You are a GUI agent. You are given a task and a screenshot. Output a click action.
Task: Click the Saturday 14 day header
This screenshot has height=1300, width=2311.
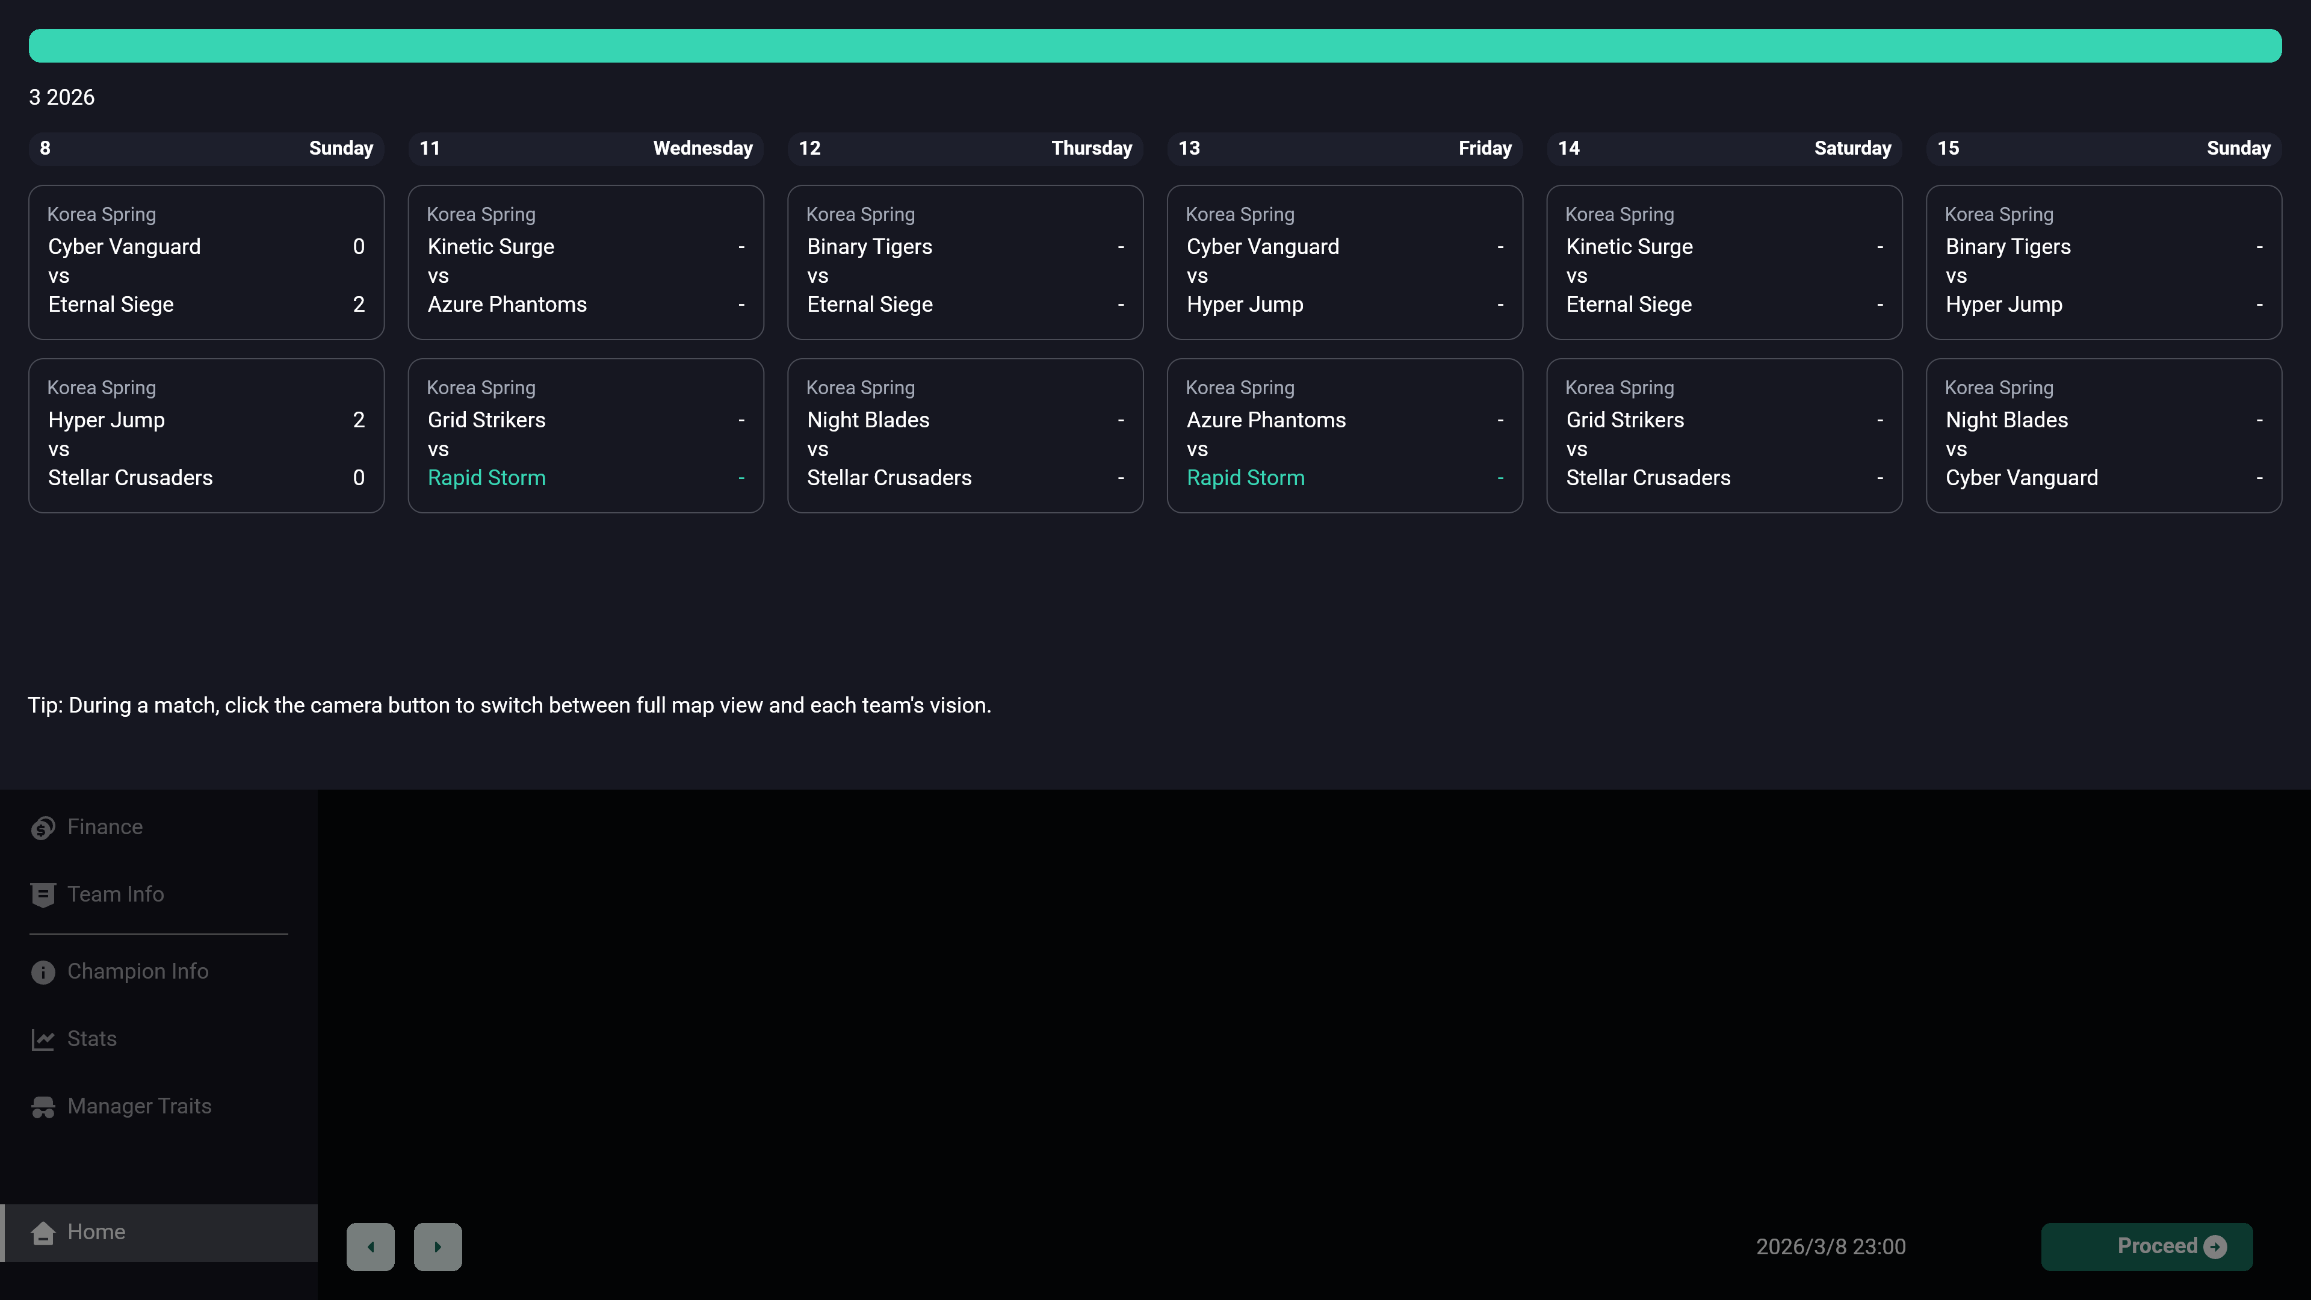[1724, 148]
